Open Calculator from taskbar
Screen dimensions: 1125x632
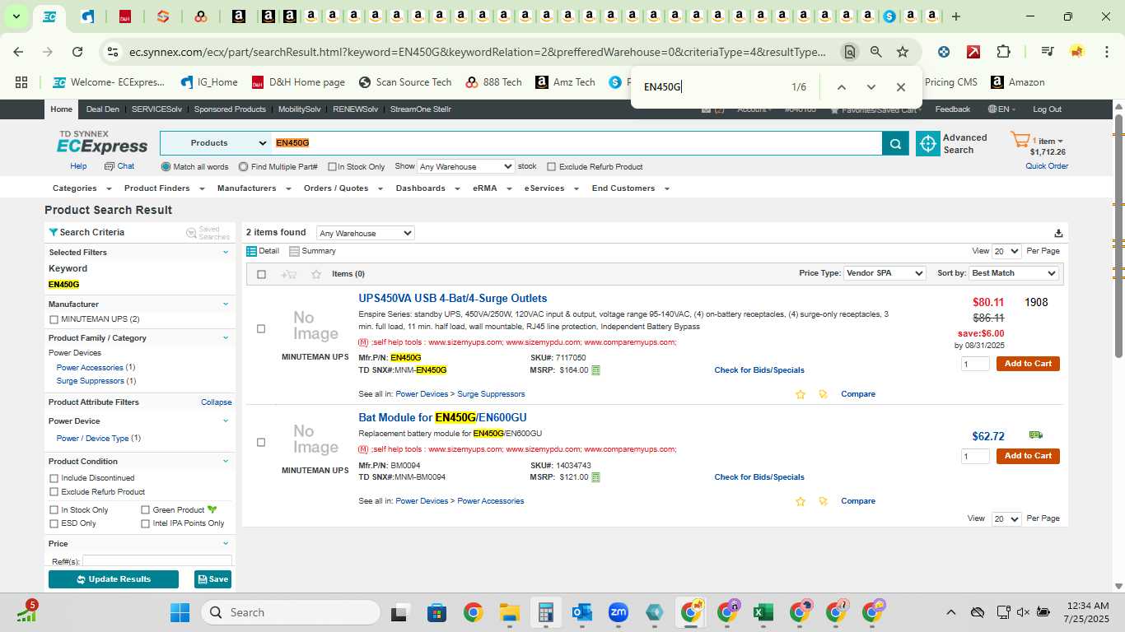tap(545, 612)
